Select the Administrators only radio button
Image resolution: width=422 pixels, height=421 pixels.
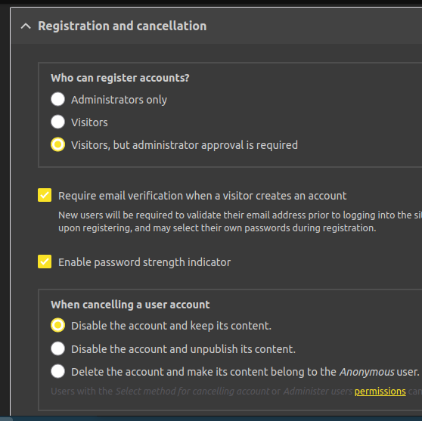[x=58, y=99]
